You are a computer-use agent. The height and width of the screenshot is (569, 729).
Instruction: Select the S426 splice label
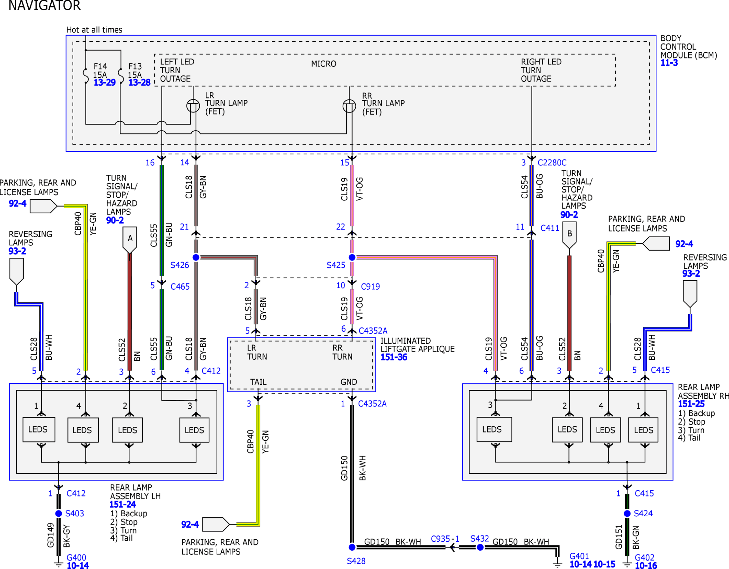(x=180, y=265)
